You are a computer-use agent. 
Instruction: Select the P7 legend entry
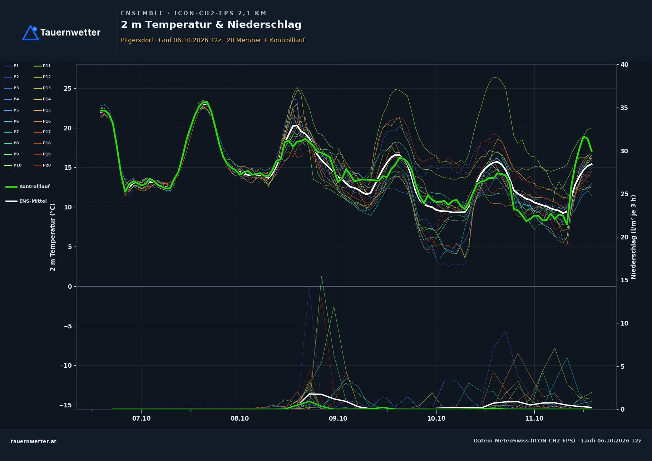tap(11, 132)
